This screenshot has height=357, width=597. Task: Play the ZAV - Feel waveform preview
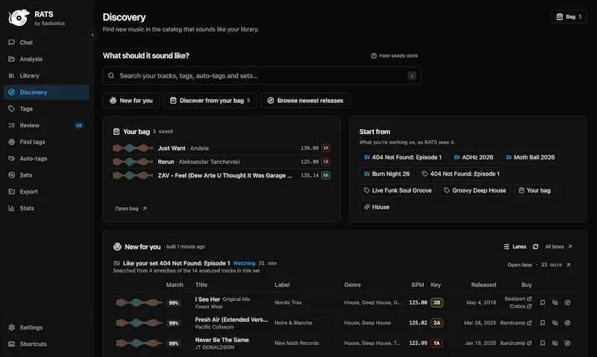click(133, 175)
